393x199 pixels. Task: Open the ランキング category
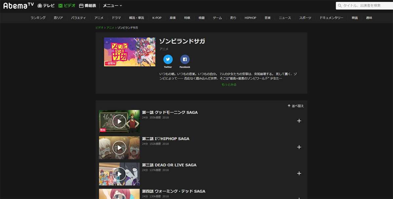tap(38, 18)
